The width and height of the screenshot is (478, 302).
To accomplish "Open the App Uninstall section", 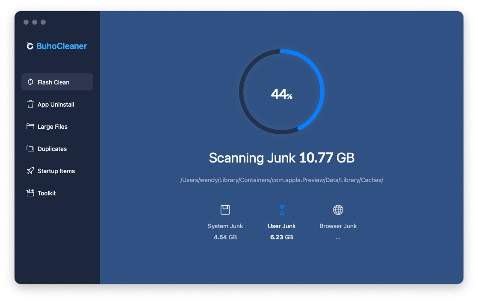I will [57, 104].
